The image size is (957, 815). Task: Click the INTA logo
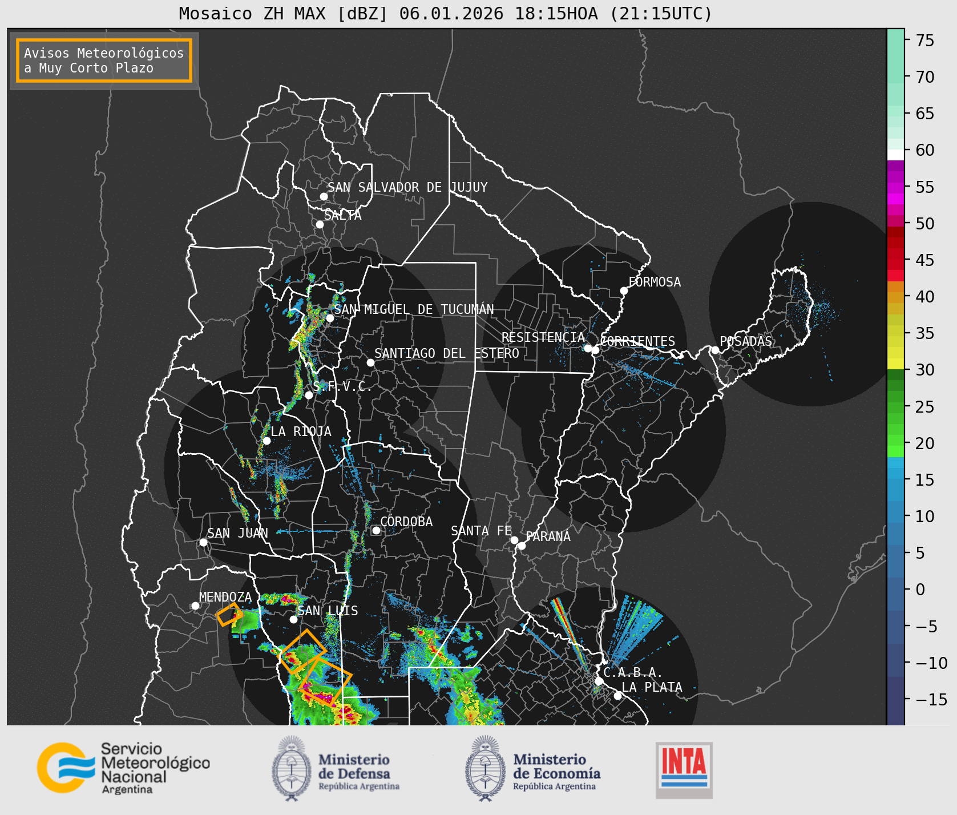click(x=684, y=770)
